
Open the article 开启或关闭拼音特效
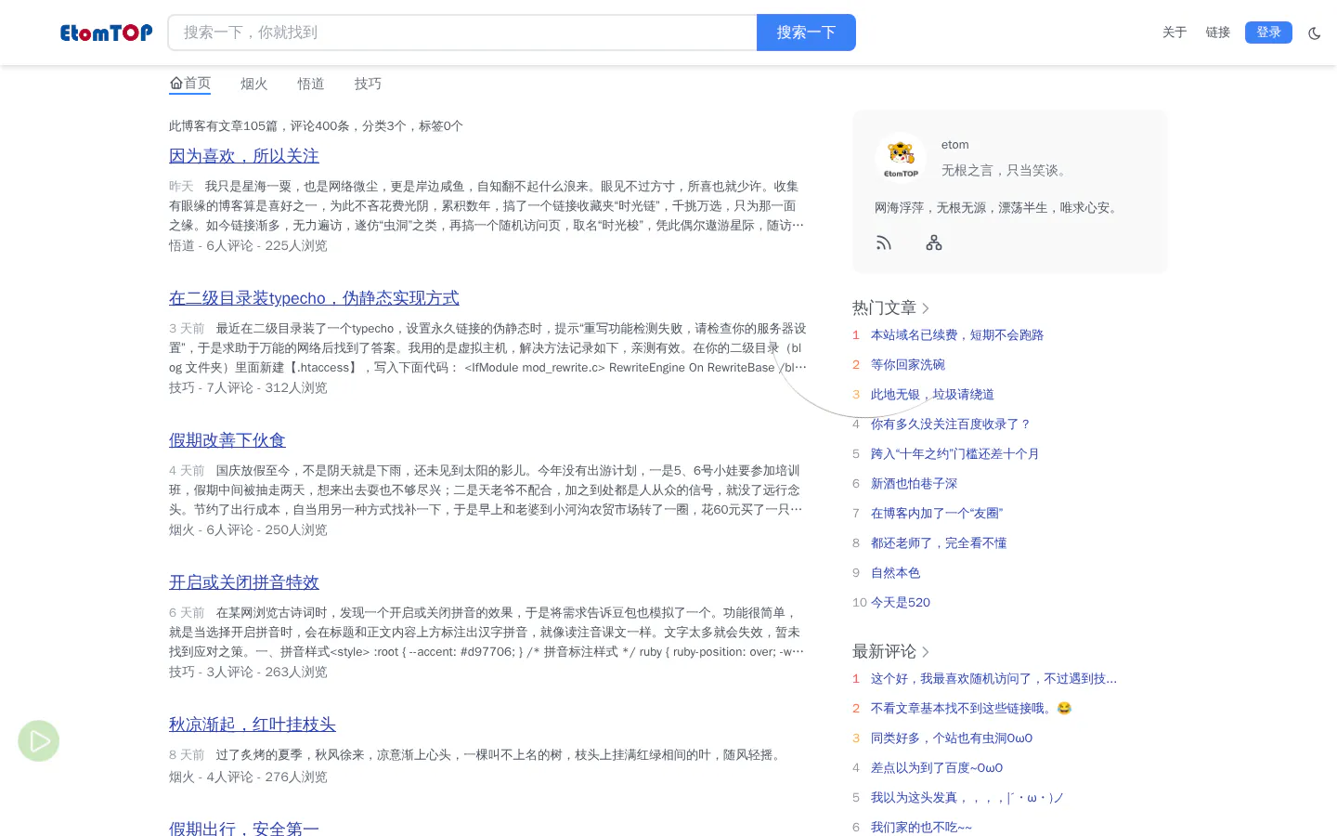[244, 582]
